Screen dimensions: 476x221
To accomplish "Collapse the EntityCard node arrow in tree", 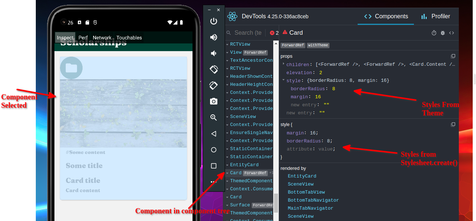I will (x=227, y=165).
